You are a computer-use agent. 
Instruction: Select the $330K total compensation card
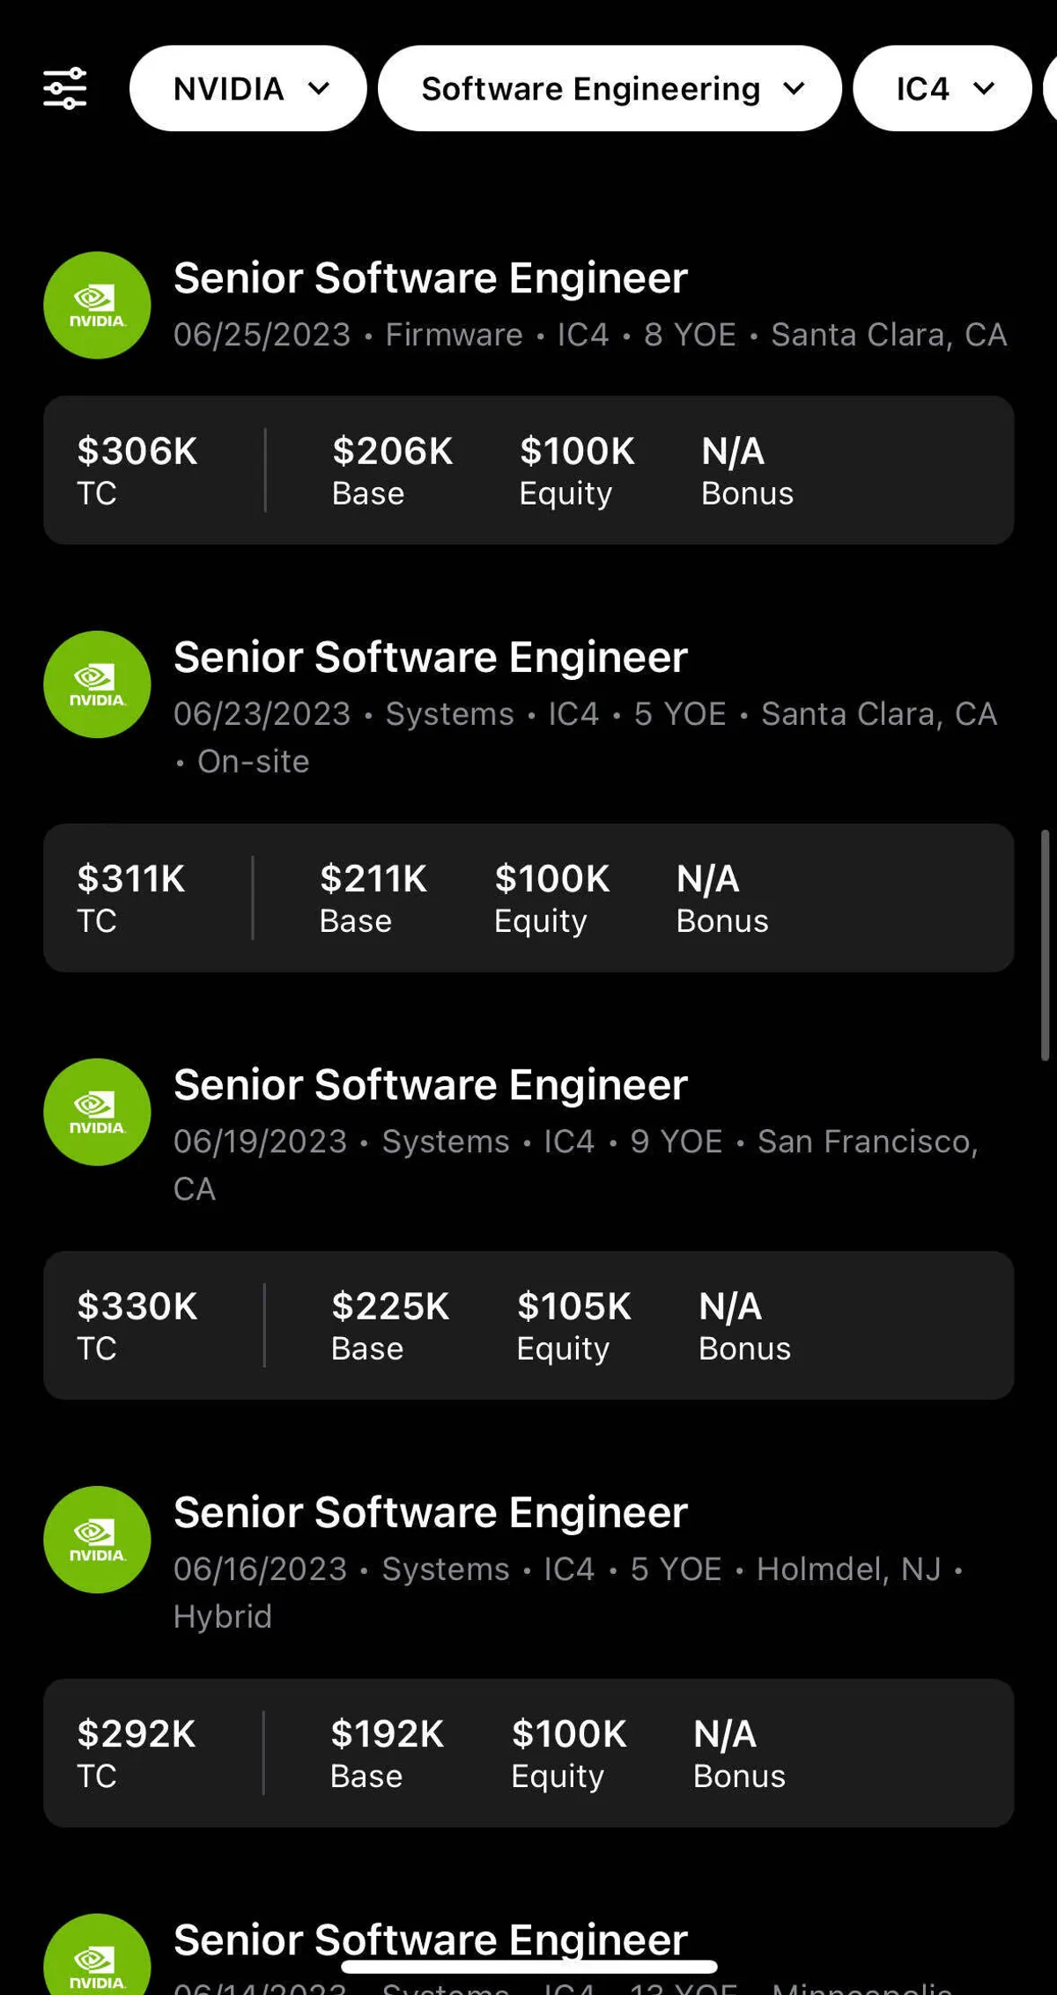click(x=528, y=1326)
